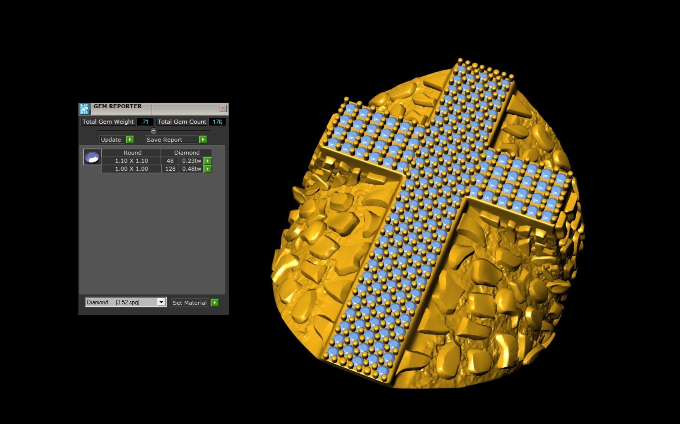This screenshot has width=680, height=424.
Task: Click the Gem Reporter title bar icon
Action: [84, 109]
